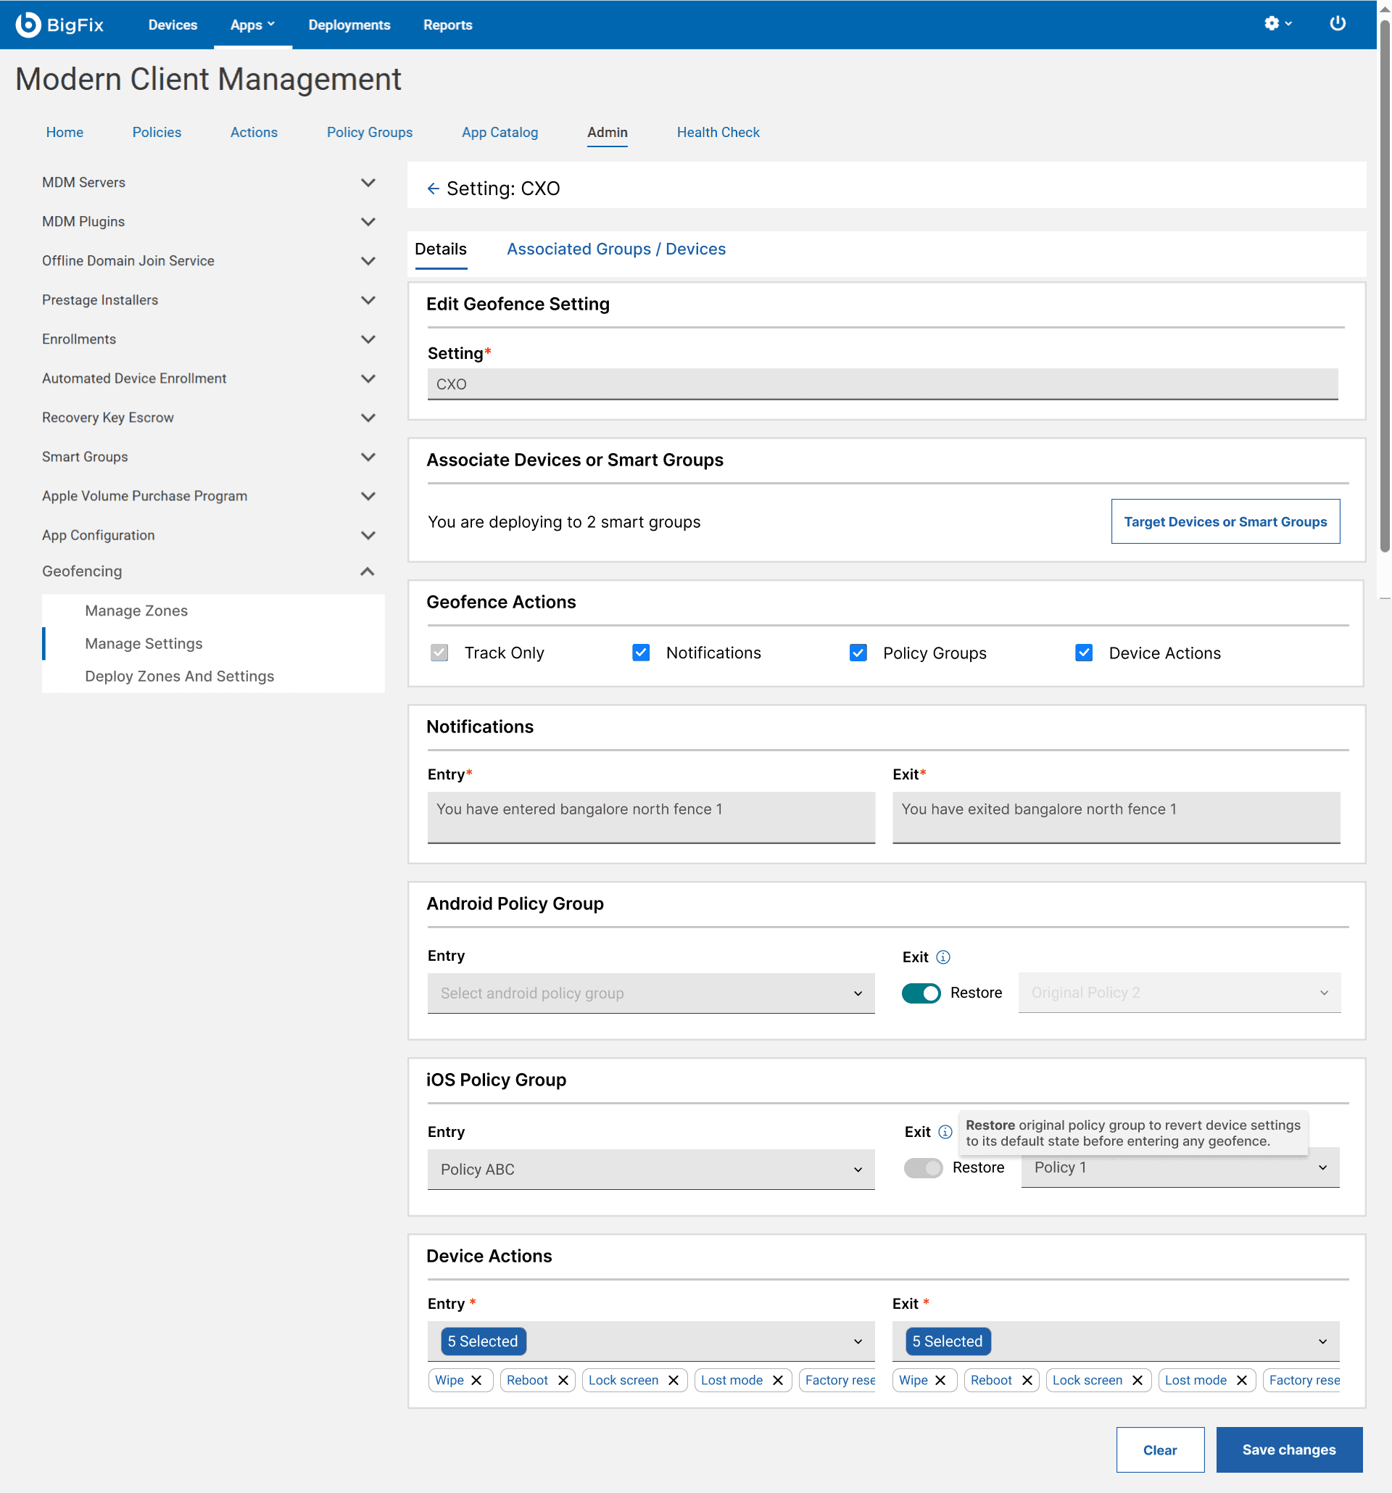Open Device Actions Exit dropdown
1392x1493 pixels.
point(1115,1341)
